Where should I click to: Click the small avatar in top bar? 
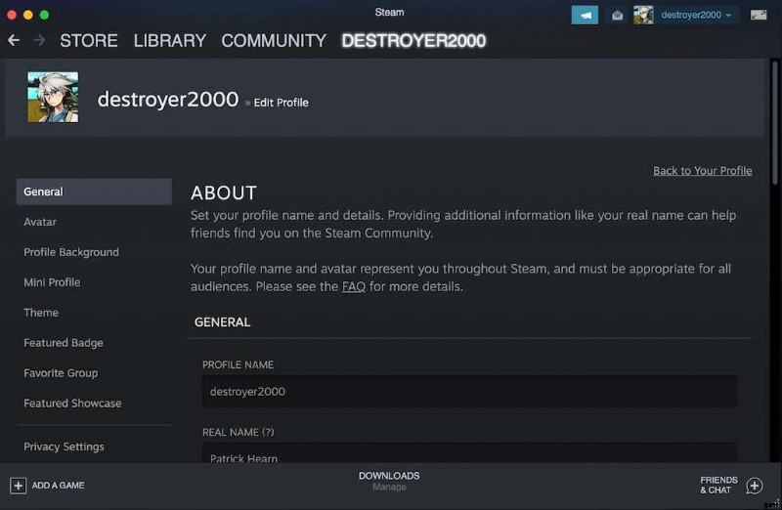point(643,16)
